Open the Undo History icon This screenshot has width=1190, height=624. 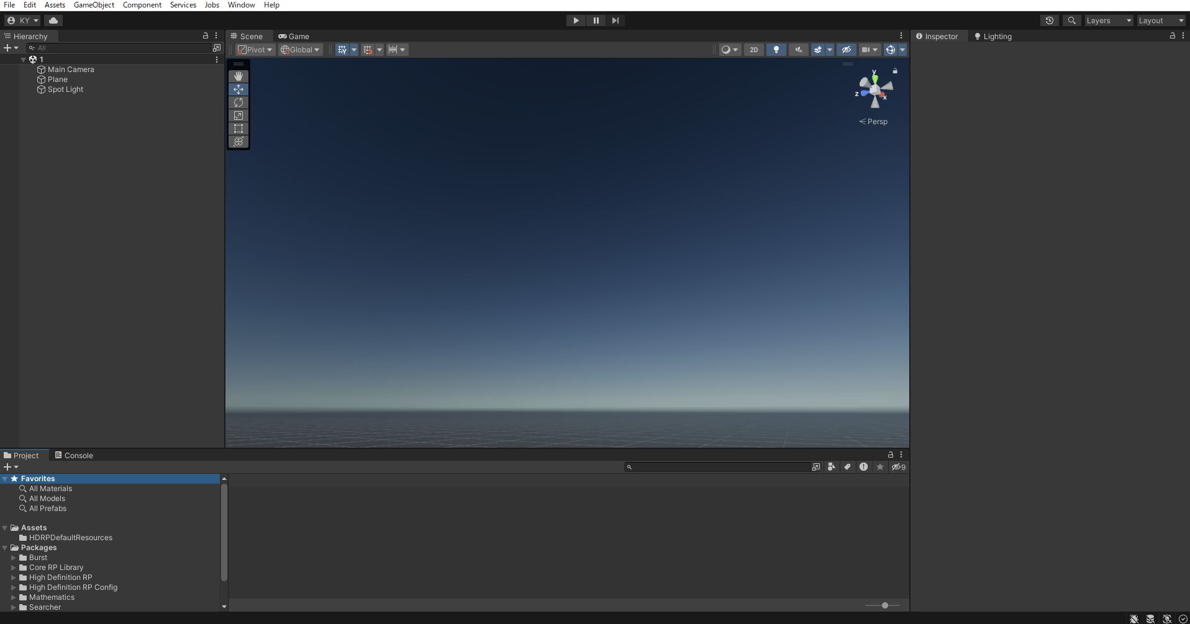[x=1049, y=20]
